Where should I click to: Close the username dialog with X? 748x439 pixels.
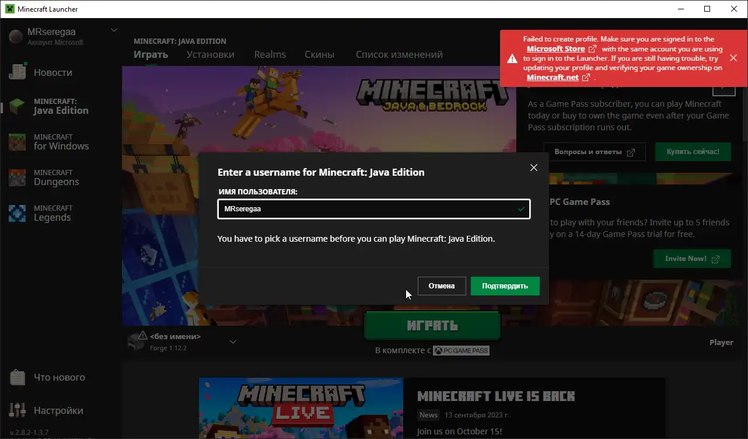[x=533, y=168]
